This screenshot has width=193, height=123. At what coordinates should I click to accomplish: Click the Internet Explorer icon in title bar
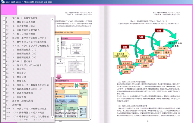pos(2,2)
